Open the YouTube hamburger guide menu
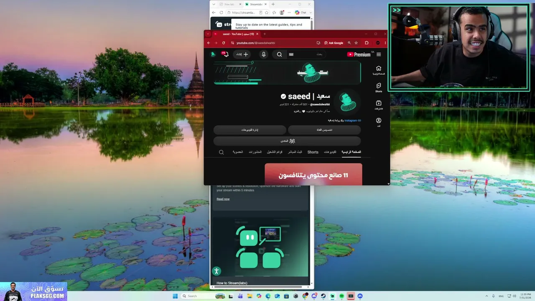 point(379,54)
